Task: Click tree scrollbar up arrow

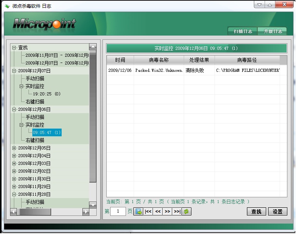Action: 93,47
